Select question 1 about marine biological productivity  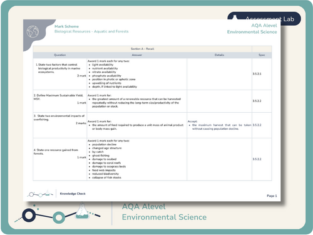pyautogui.click(x=58, y=68)
